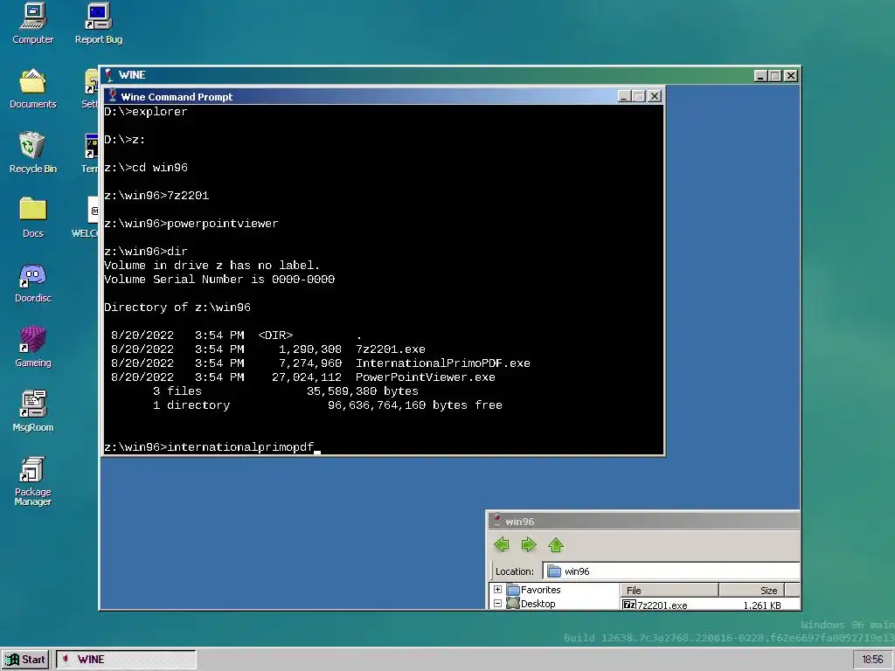
Task: Launch the Gameing shortcut
Action: (x=32, y=347)
